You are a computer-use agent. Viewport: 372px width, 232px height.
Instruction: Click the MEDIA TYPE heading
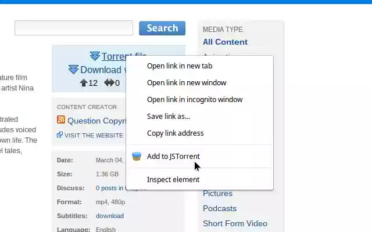[223, 30]
